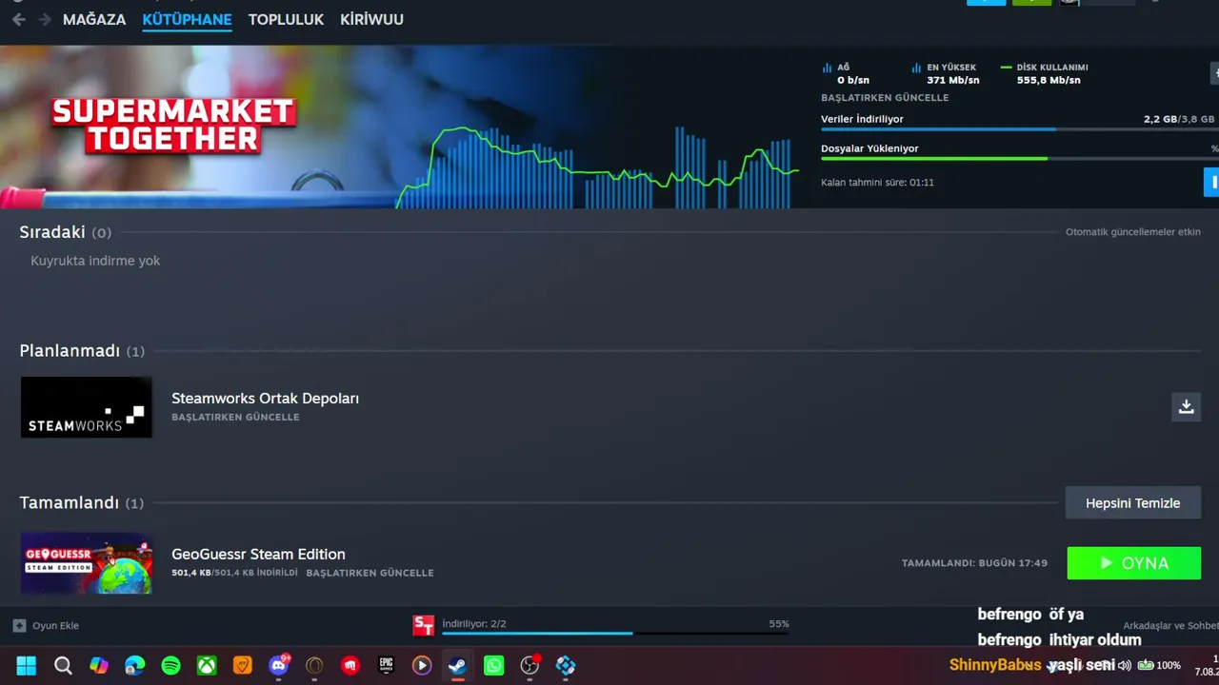Go forward with the right arrow

[45, 19]
